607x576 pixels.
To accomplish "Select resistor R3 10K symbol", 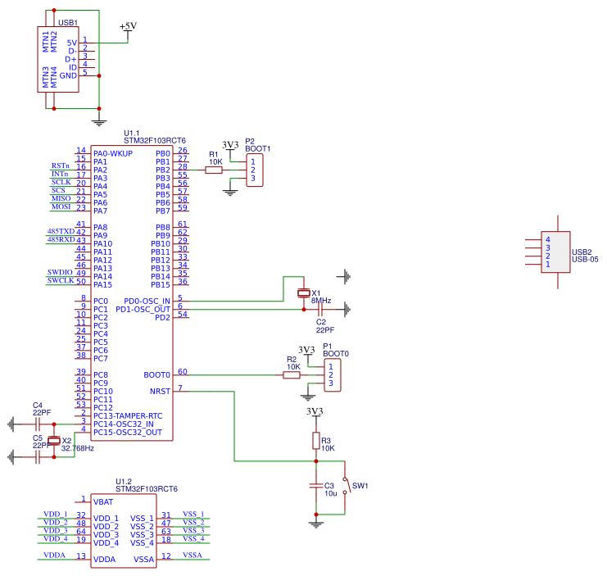I will point(316,441).
